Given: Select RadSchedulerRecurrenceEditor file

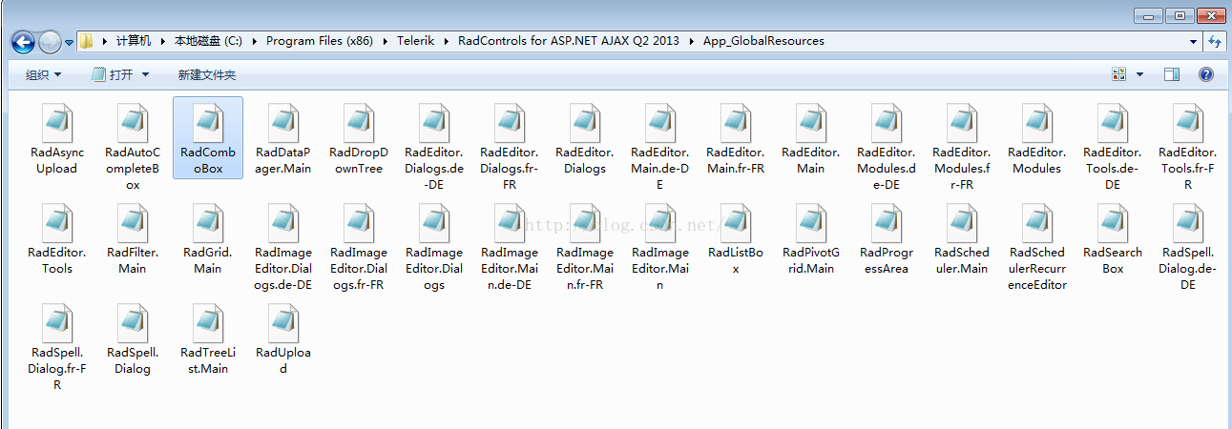Looking at the screenshot, I should [1037, 246].
